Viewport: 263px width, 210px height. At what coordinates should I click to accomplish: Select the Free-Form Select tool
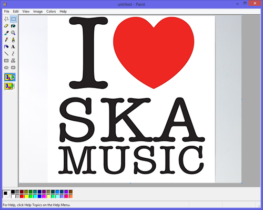6,19
